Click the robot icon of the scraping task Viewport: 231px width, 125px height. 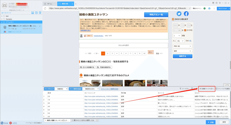pyautogui.click(x=5, y=27)
